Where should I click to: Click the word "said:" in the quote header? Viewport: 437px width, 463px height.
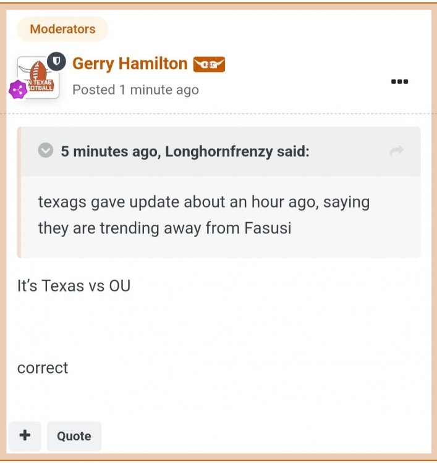[292, 151]
